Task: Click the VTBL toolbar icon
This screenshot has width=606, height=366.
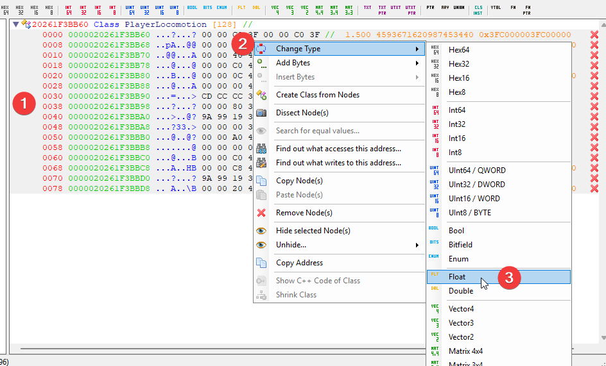Action: click(x=496, y=8)
